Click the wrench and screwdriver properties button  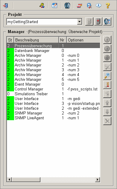(x=107, y=67)
